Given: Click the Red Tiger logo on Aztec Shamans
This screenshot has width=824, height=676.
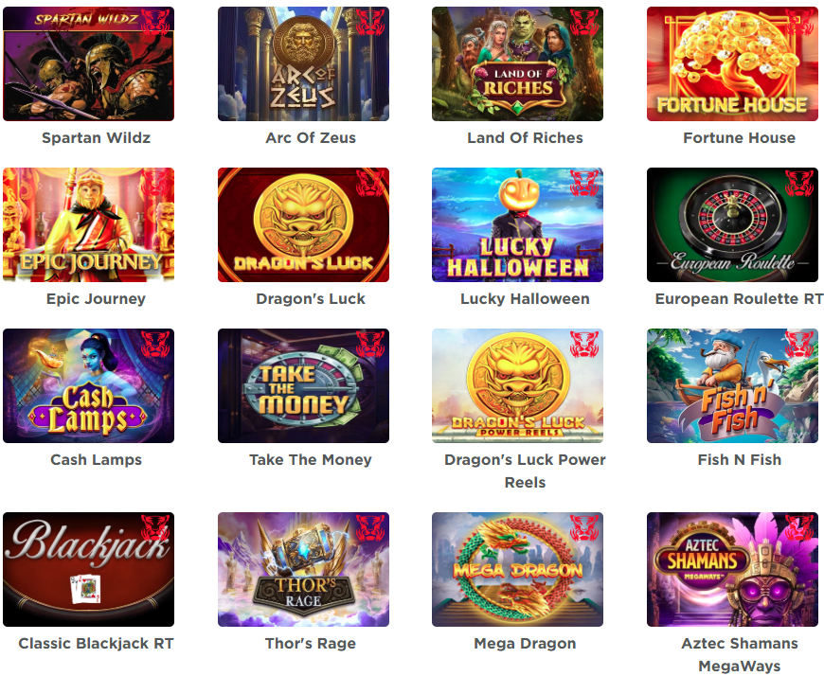Looking at the screenshot, I should (x=799, y=528).
